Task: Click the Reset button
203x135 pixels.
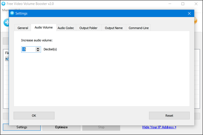Action: coord(169,116)
